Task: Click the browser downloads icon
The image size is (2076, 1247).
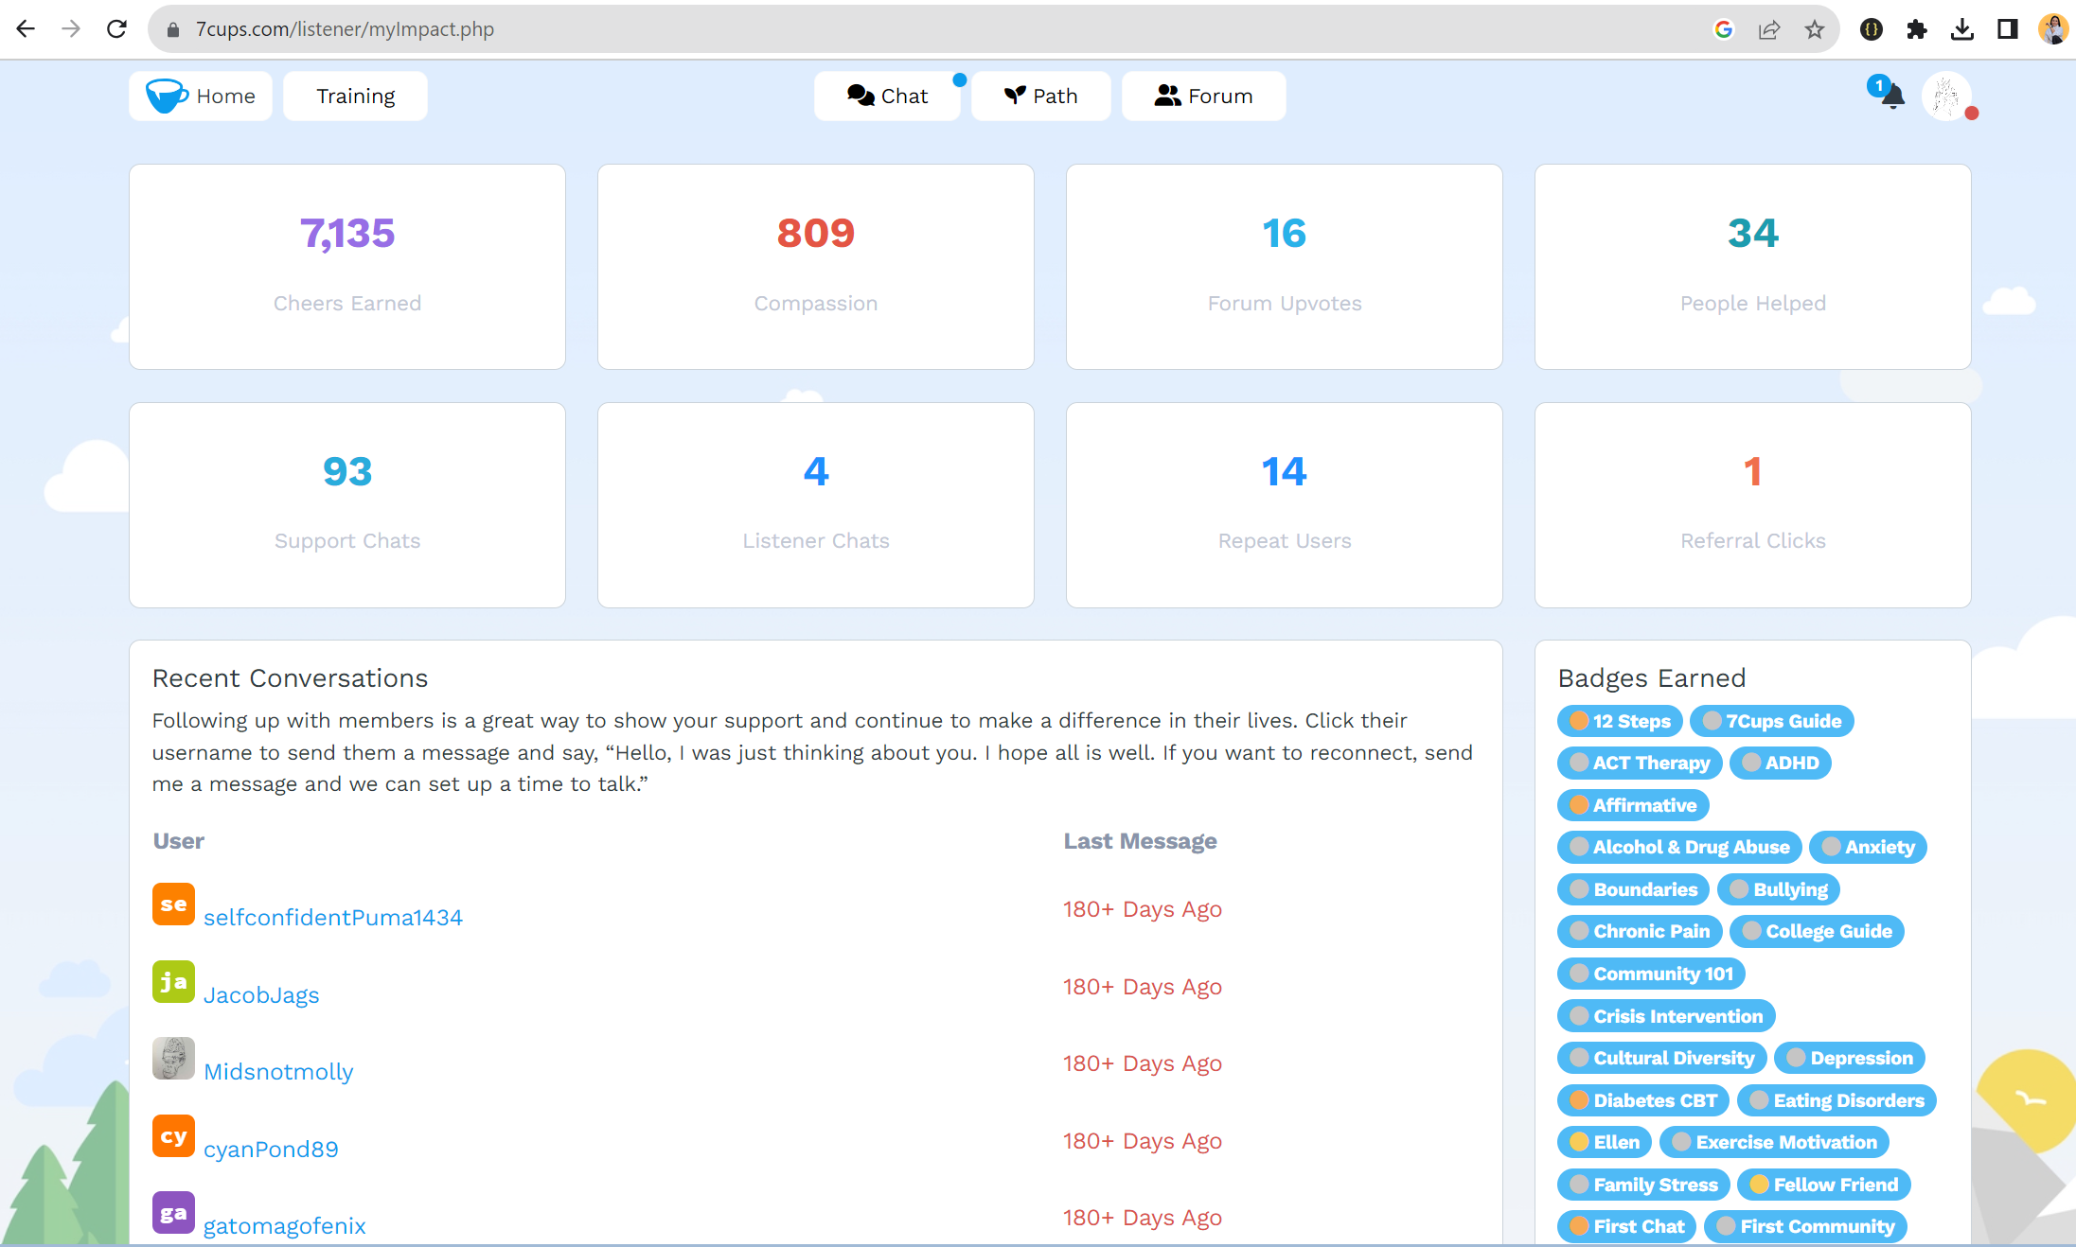Action: 1962,29
